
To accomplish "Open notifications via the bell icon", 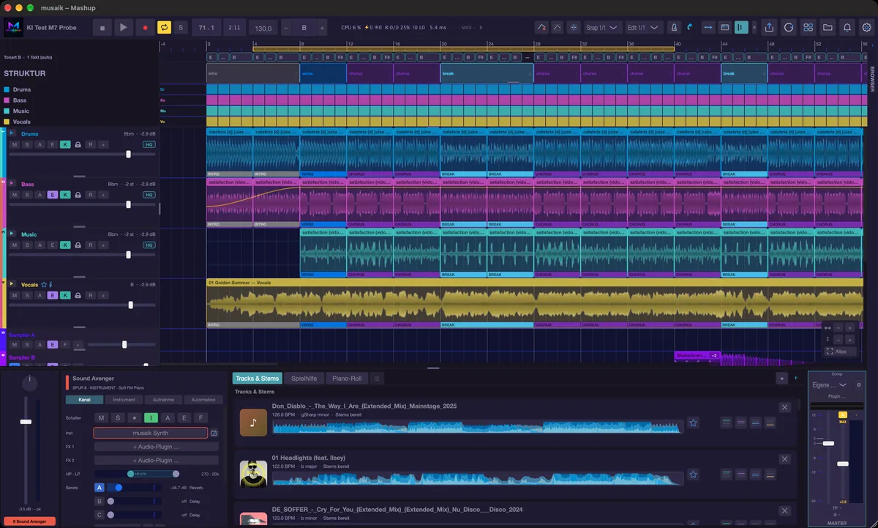I will coord(847,28).
